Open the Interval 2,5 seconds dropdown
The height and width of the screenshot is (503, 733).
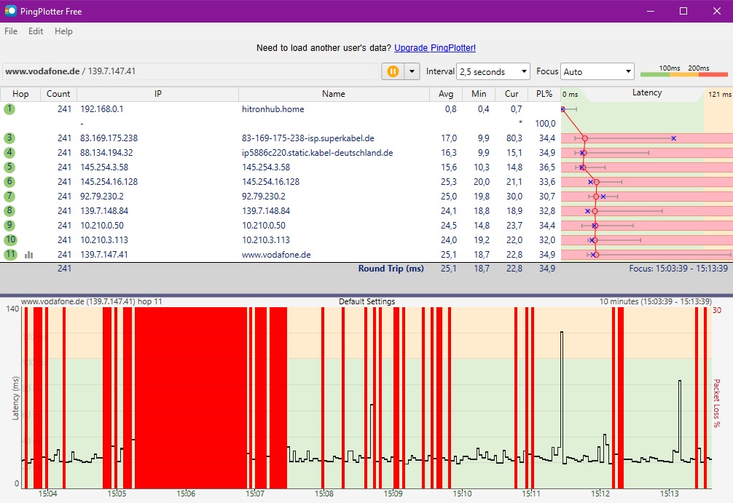(x=493, y=71)
